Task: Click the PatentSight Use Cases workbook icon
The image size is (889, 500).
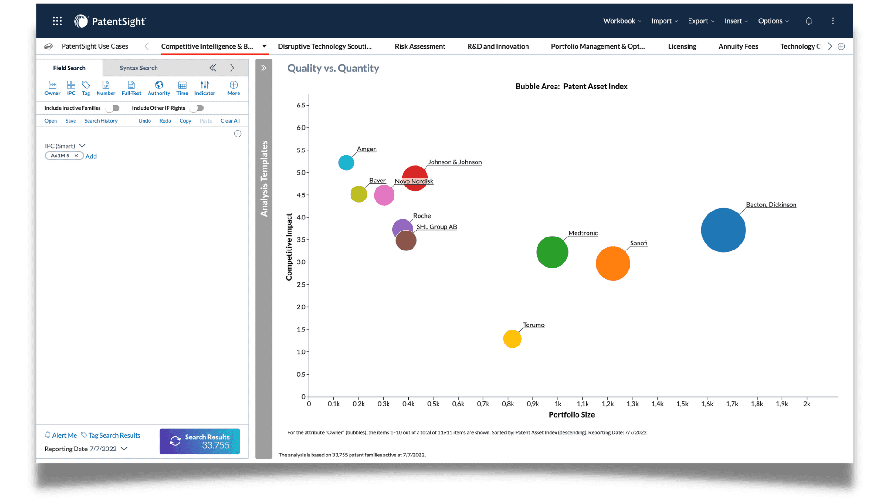Action: [x=49, y=46]
